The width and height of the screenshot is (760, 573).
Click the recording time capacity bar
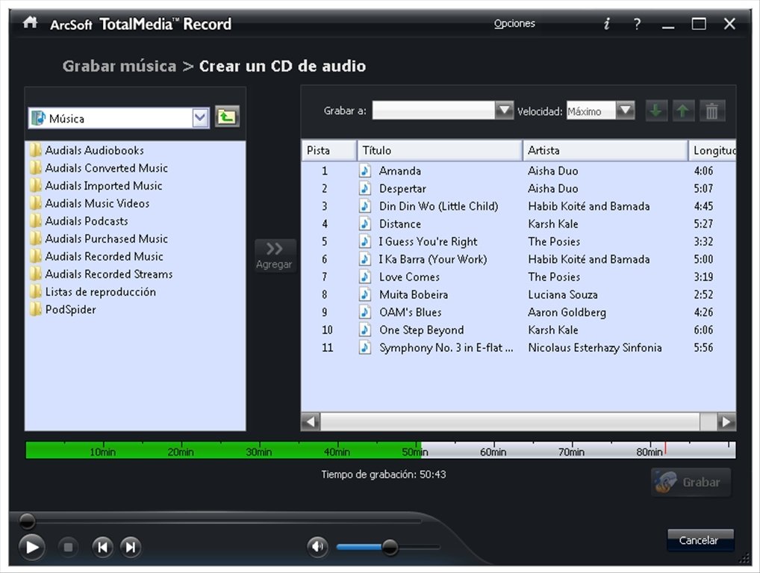(x=381, y=450)
